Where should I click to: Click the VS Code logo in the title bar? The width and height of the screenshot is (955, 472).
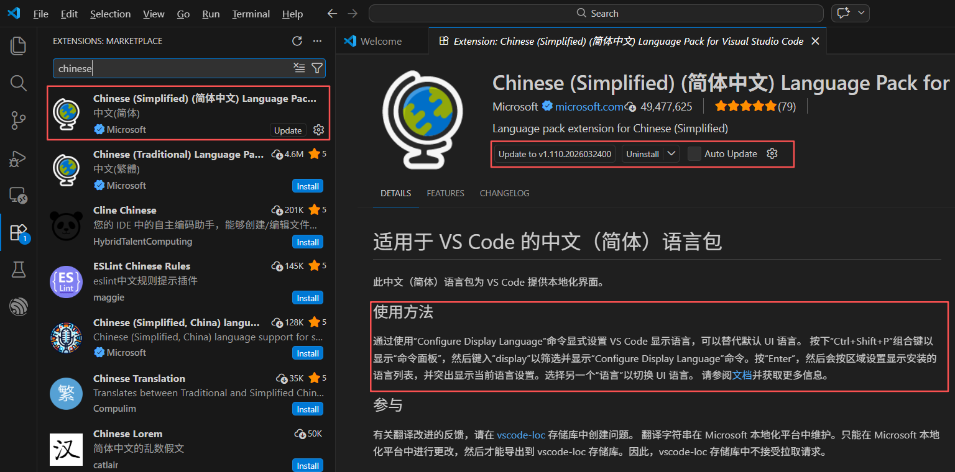pos(14,14)
